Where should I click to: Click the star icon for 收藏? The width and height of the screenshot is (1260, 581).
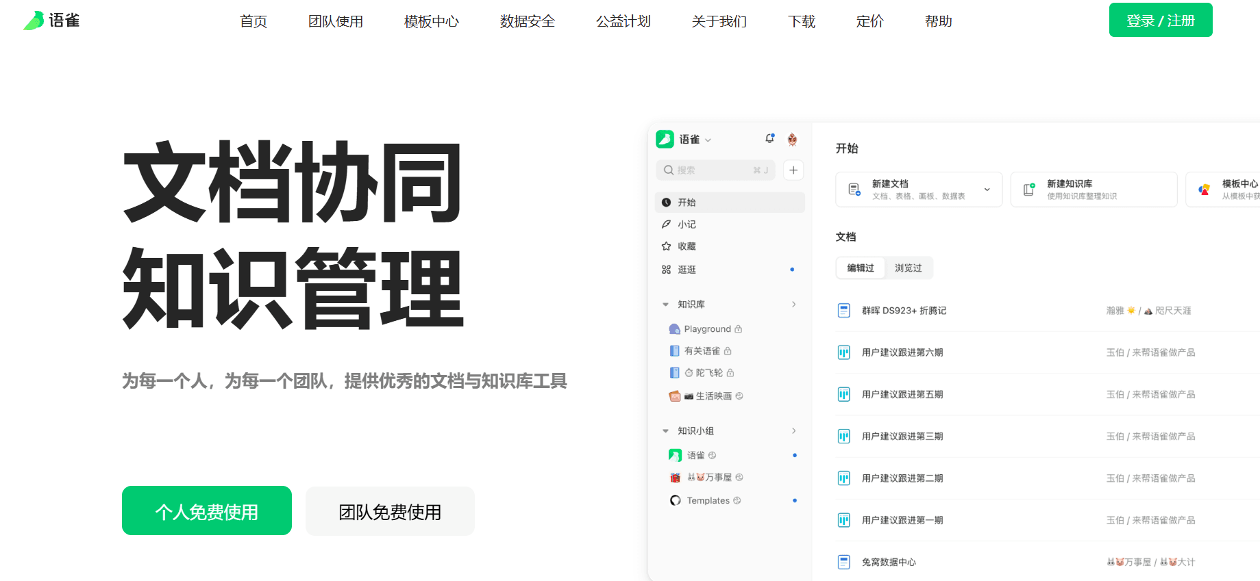point(666,246)
